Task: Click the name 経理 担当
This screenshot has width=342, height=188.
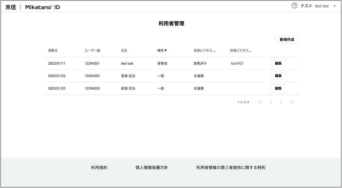Action: (x=128, y=88)
